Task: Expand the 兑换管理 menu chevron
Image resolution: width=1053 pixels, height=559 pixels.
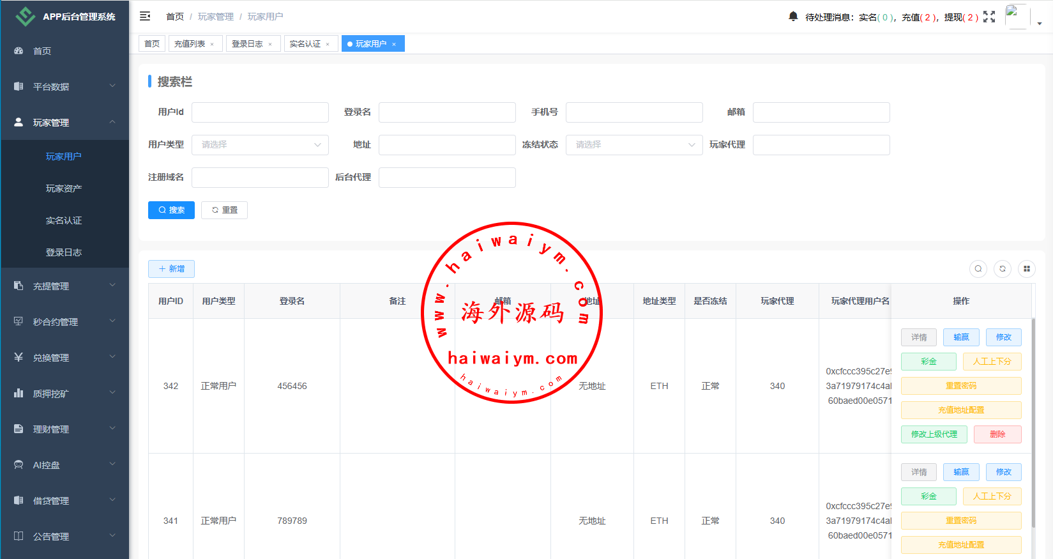Action: click(x=112, y=356)
